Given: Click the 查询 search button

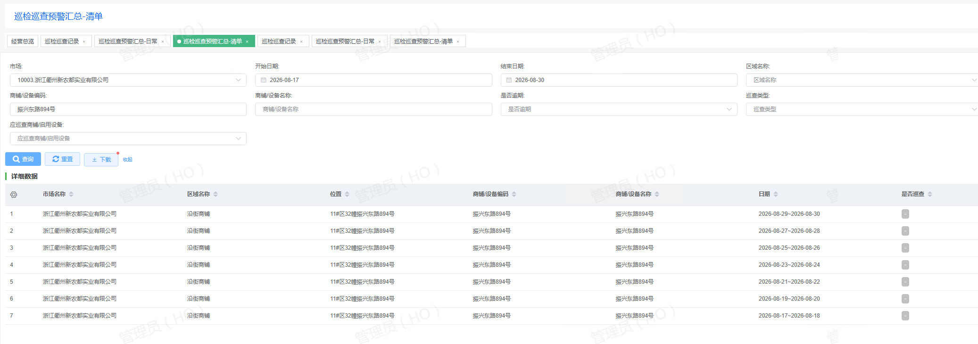Looking at the screenshot, I should (23, 159).
